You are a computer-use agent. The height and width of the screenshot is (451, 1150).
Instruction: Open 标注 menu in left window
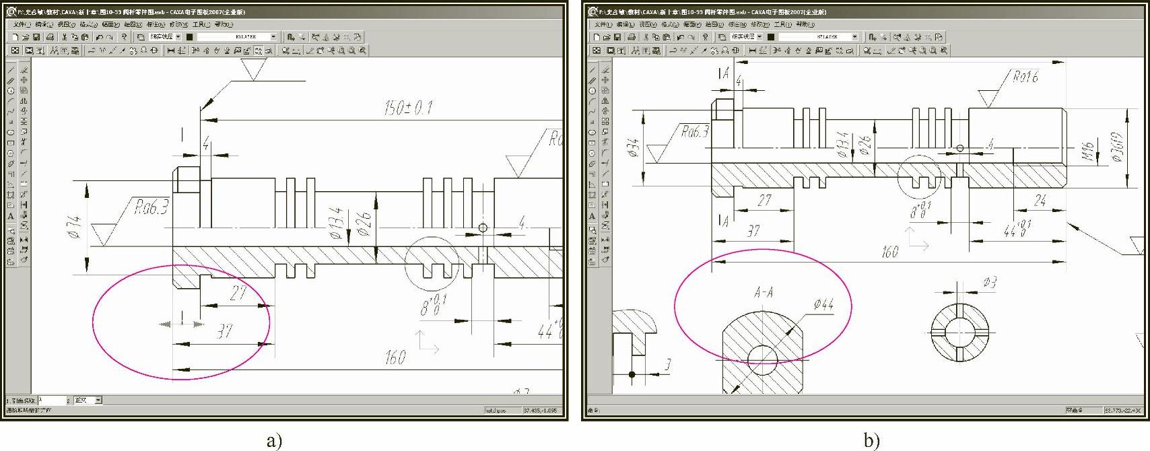[156, 24]
